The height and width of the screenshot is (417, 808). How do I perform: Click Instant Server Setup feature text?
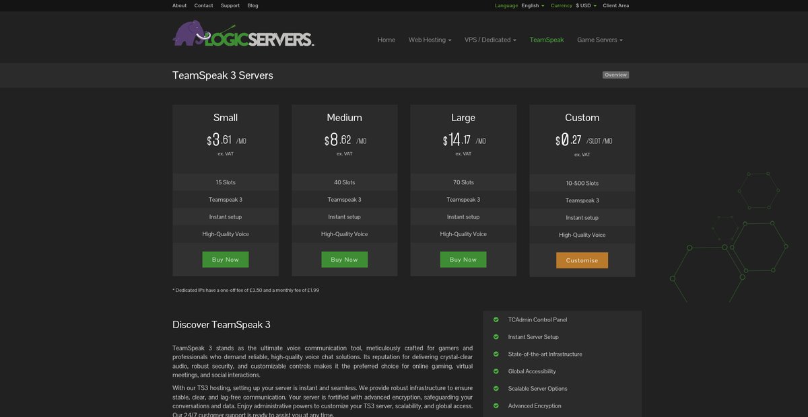(x=533, y=337)
